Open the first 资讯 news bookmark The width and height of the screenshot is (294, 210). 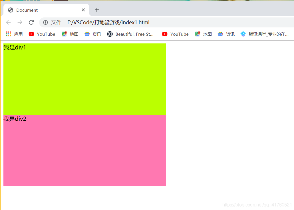coord(93,34)
